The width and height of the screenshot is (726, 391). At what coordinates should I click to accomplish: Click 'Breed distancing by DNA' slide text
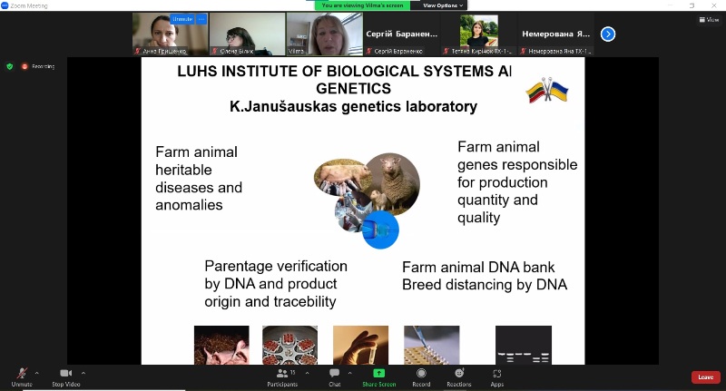click(485, 285)
